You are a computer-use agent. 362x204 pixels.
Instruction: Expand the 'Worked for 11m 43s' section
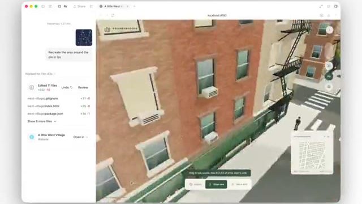[40, 74]
